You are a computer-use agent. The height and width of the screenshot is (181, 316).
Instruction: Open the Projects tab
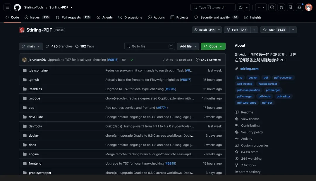pos(179,17)
